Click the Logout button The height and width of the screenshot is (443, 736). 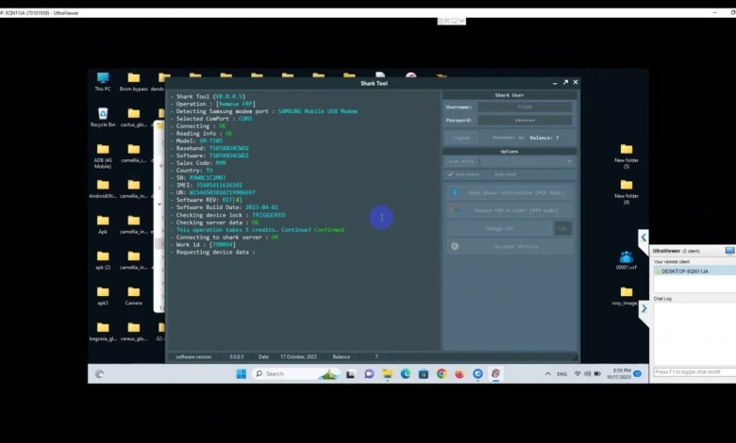pyautogui.click(x=460, y=138)
